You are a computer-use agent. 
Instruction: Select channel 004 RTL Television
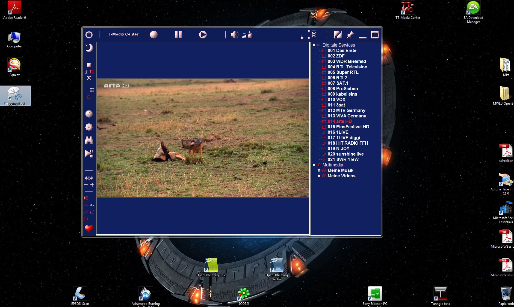click(x=347, y=67)
